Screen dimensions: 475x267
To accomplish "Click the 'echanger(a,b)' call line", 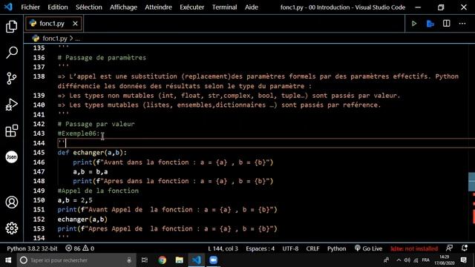I will (x=82, y=220).
